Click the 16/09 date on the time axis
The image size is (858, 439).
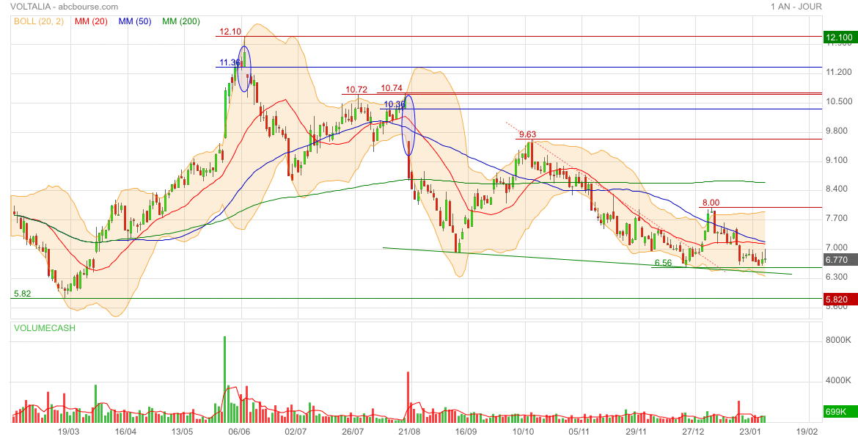click(466, 432)
